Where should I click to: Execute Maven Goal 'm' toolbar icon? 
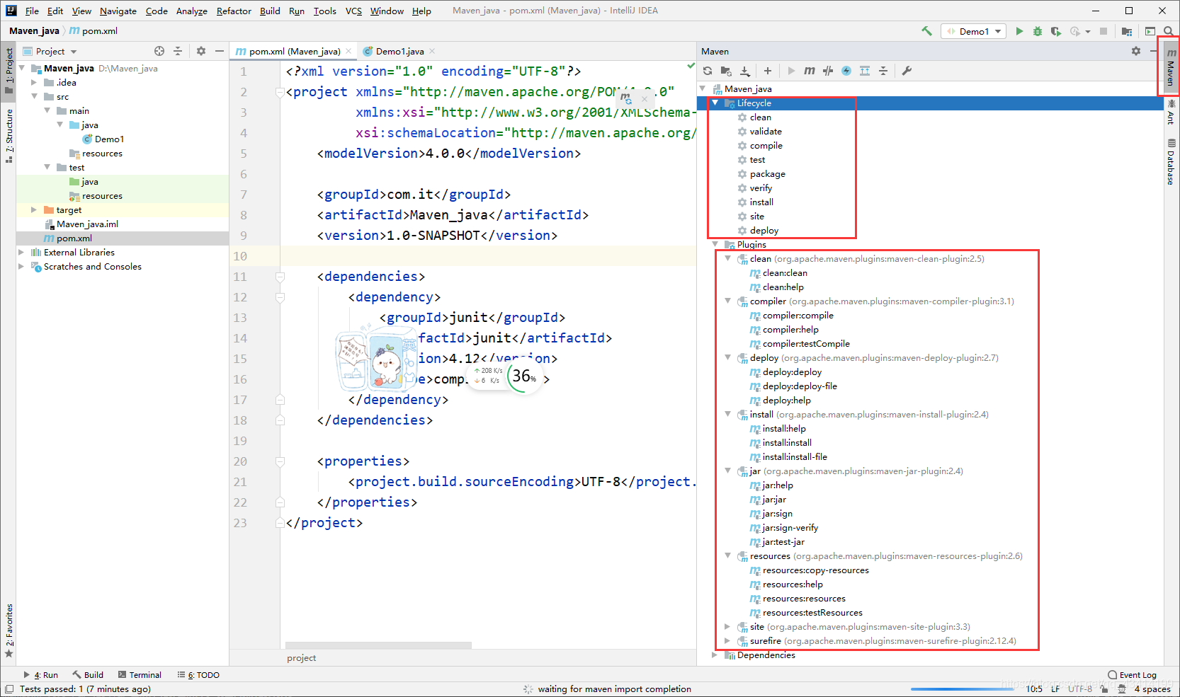pyautogui.click(x=810, y=71)
